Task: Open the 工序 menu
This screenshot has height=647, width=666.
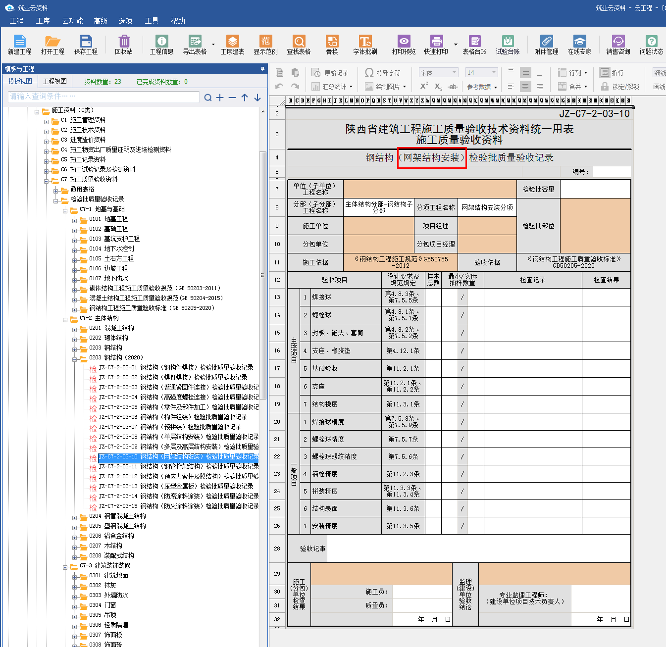Action: pos(43,21)
